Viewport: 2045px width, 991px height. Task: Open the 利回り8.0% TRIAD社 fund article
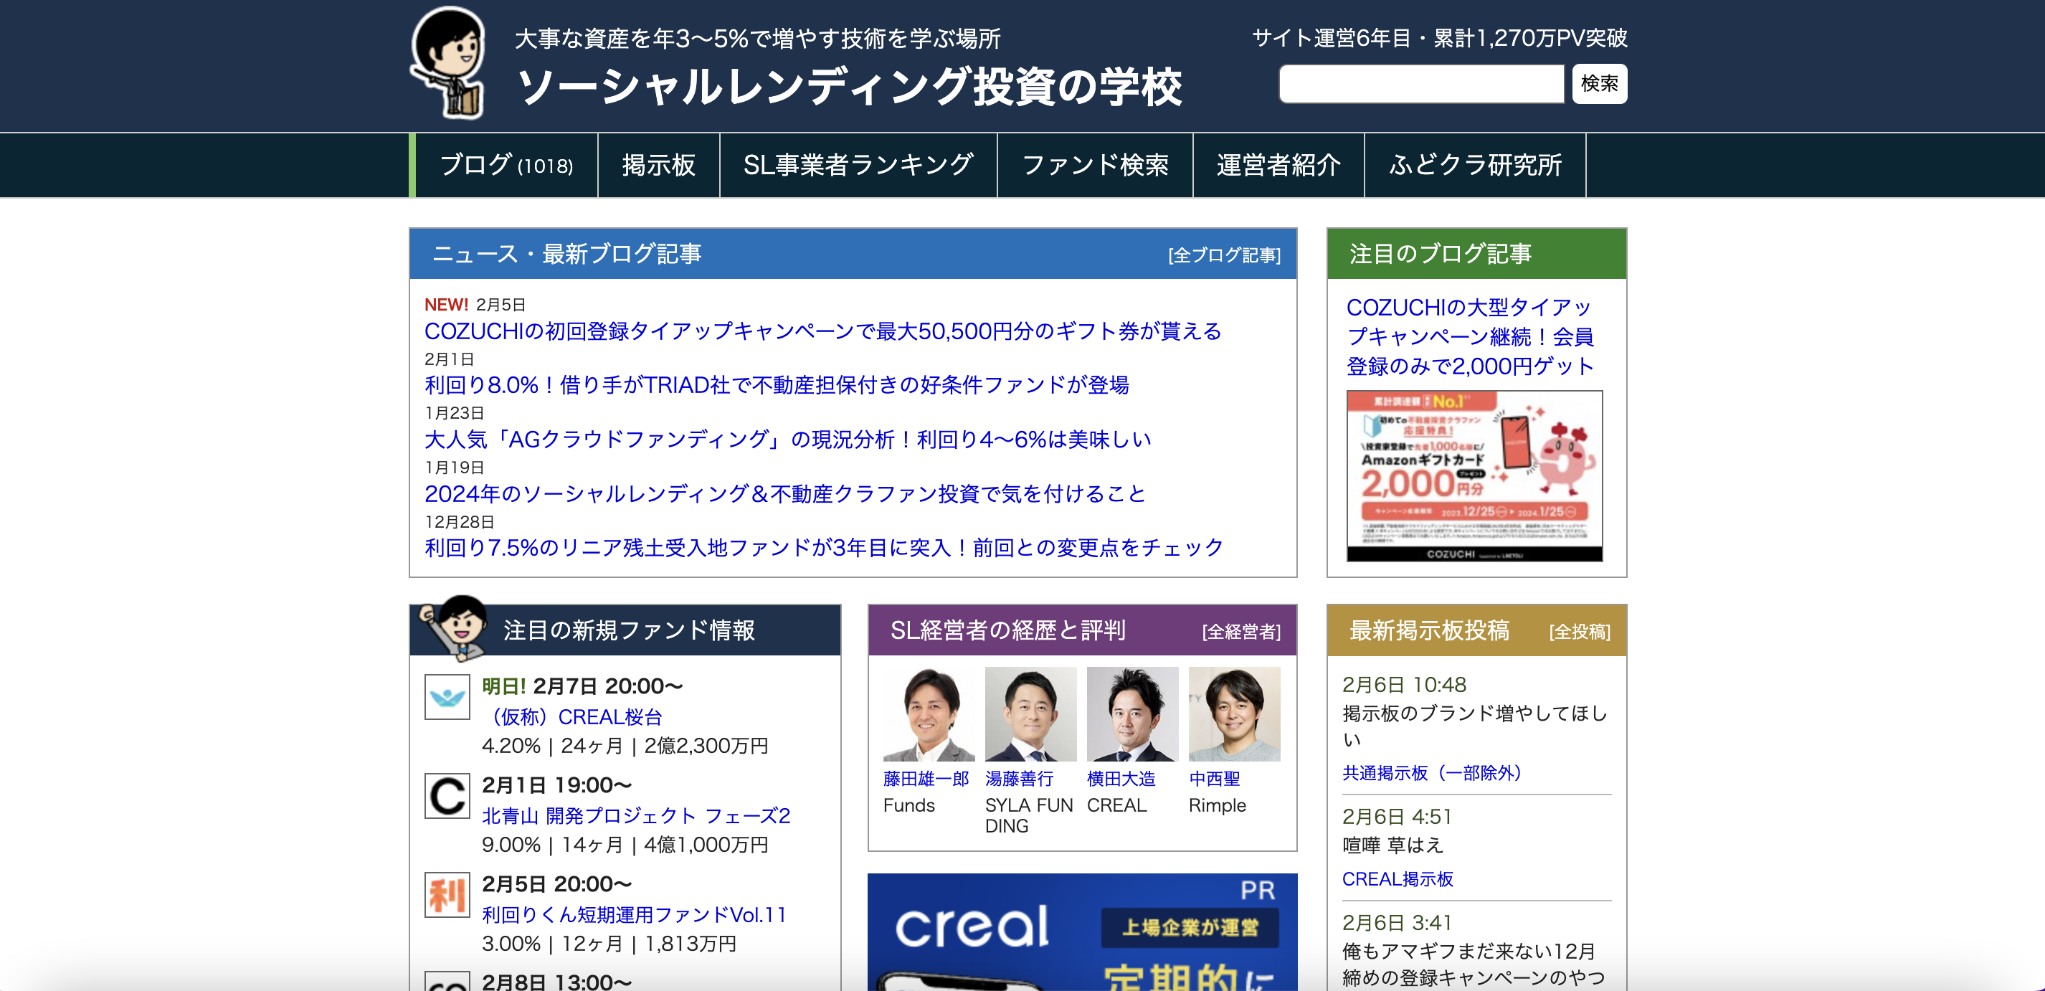pos(777,385)
